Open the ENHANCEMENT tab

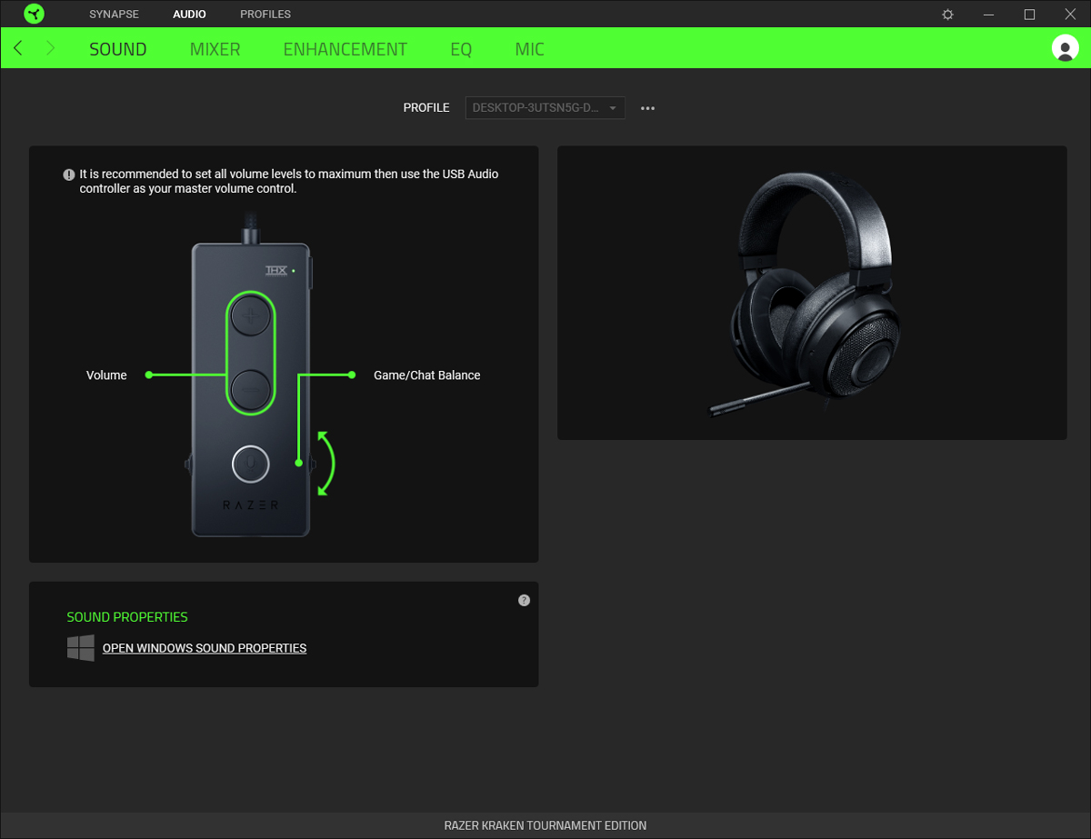click(345, 49)
